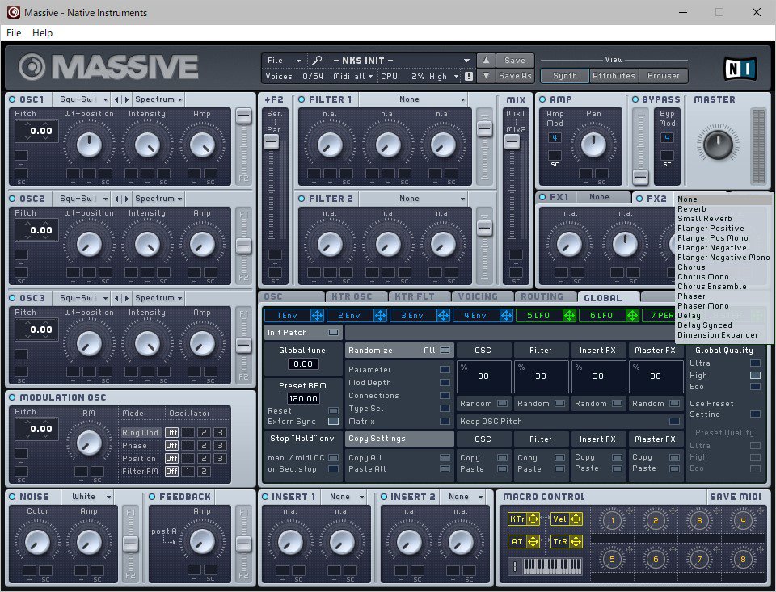Click the Preset BPM 120.00 field
This screenshot has width=776, height=592.
coord(303,399)
